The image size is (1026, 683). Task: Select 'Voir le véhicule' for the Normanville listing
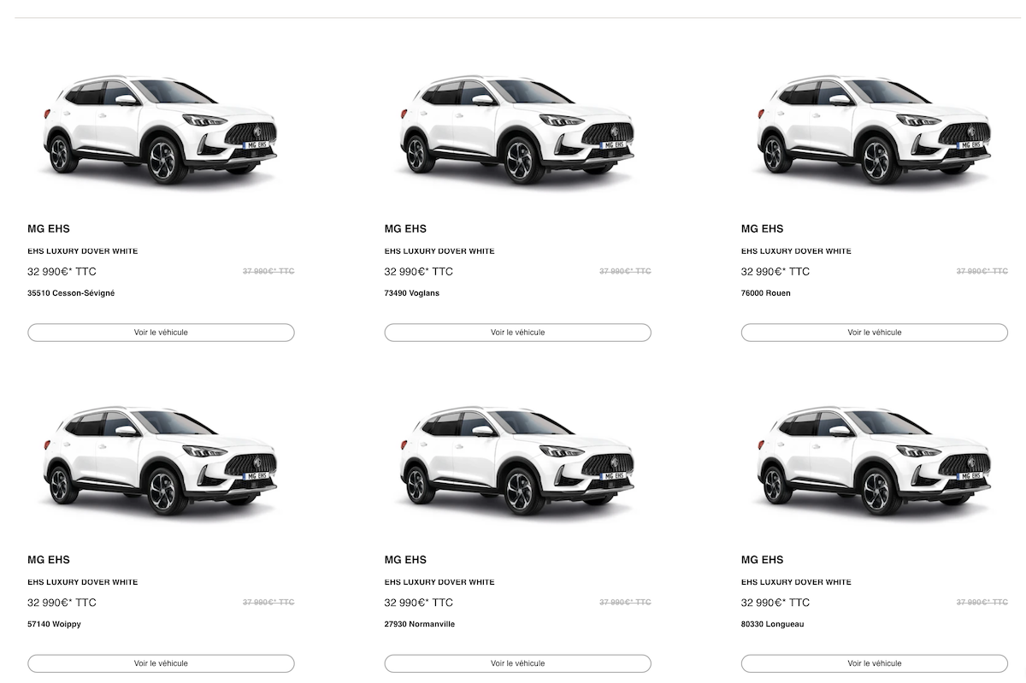coord(517,663)
